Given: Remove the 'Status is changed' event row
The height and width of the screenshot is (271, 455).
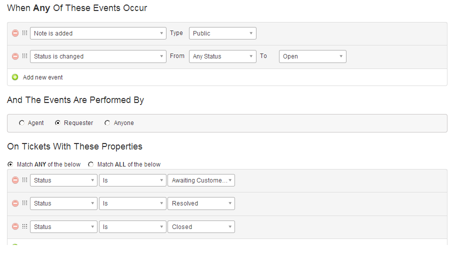Looking at the screenshot, I should click(x=15, y=56).
